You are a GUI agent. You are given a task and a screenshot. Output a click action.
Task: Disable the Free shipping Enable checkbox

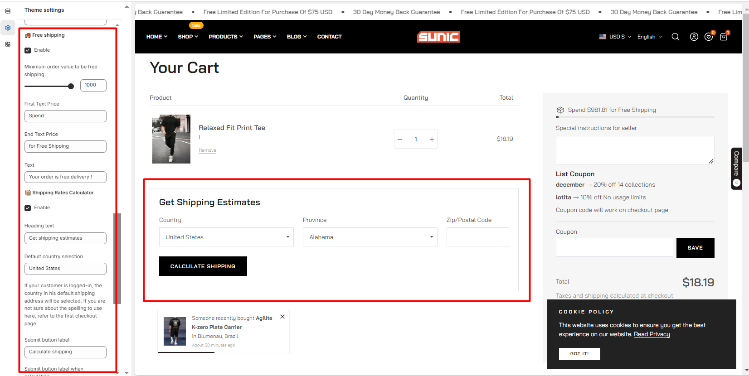tap(28, 50)
